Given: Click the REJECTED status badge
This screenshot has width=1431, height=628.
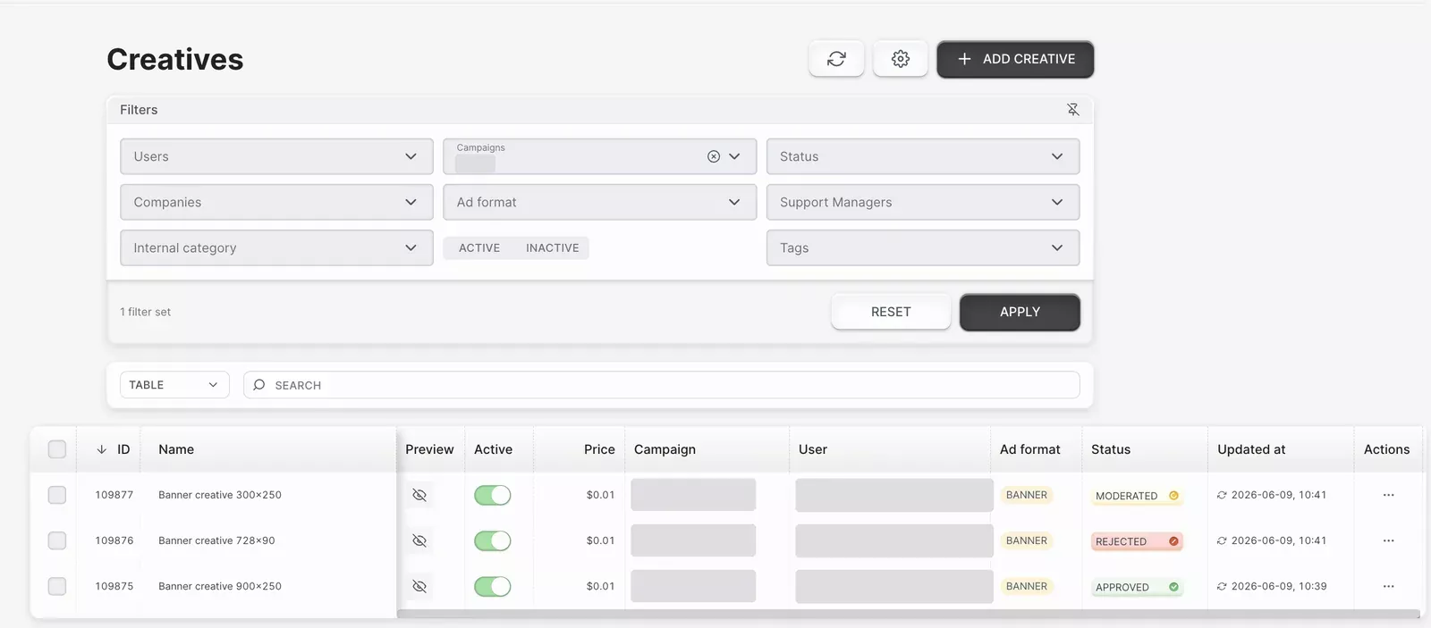Looking at the screenshot, I should click(1137, 541).
